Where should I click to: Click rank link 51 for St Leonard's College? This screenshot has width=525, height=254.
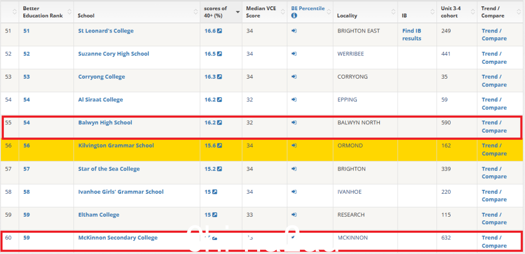click(x=26, y=31)
